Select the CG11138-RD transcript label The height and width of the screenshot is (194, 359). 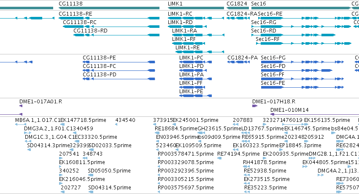click(x=90, y=31)
